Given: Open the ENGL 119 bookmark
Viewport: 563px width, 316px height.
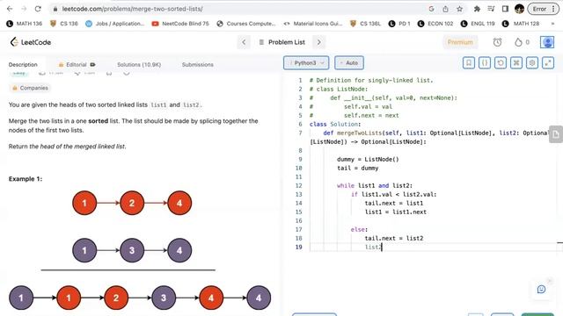Looking at the screenshot, I should pyautogui.click(x=478, y=24).
